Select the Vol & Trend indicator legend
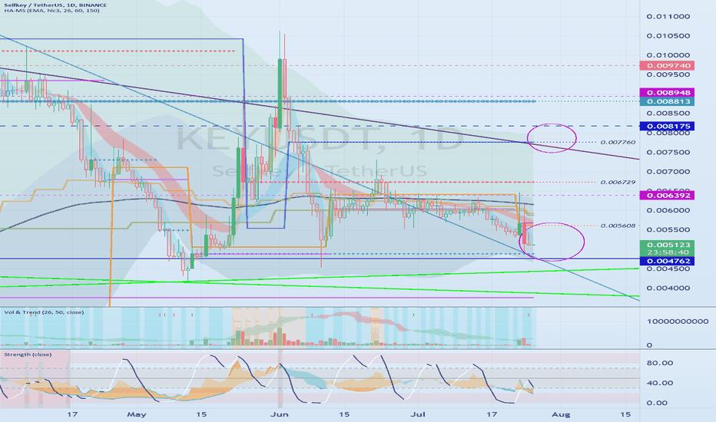The width and height of the screenshot is (716, 422). [x=44, y=312]
